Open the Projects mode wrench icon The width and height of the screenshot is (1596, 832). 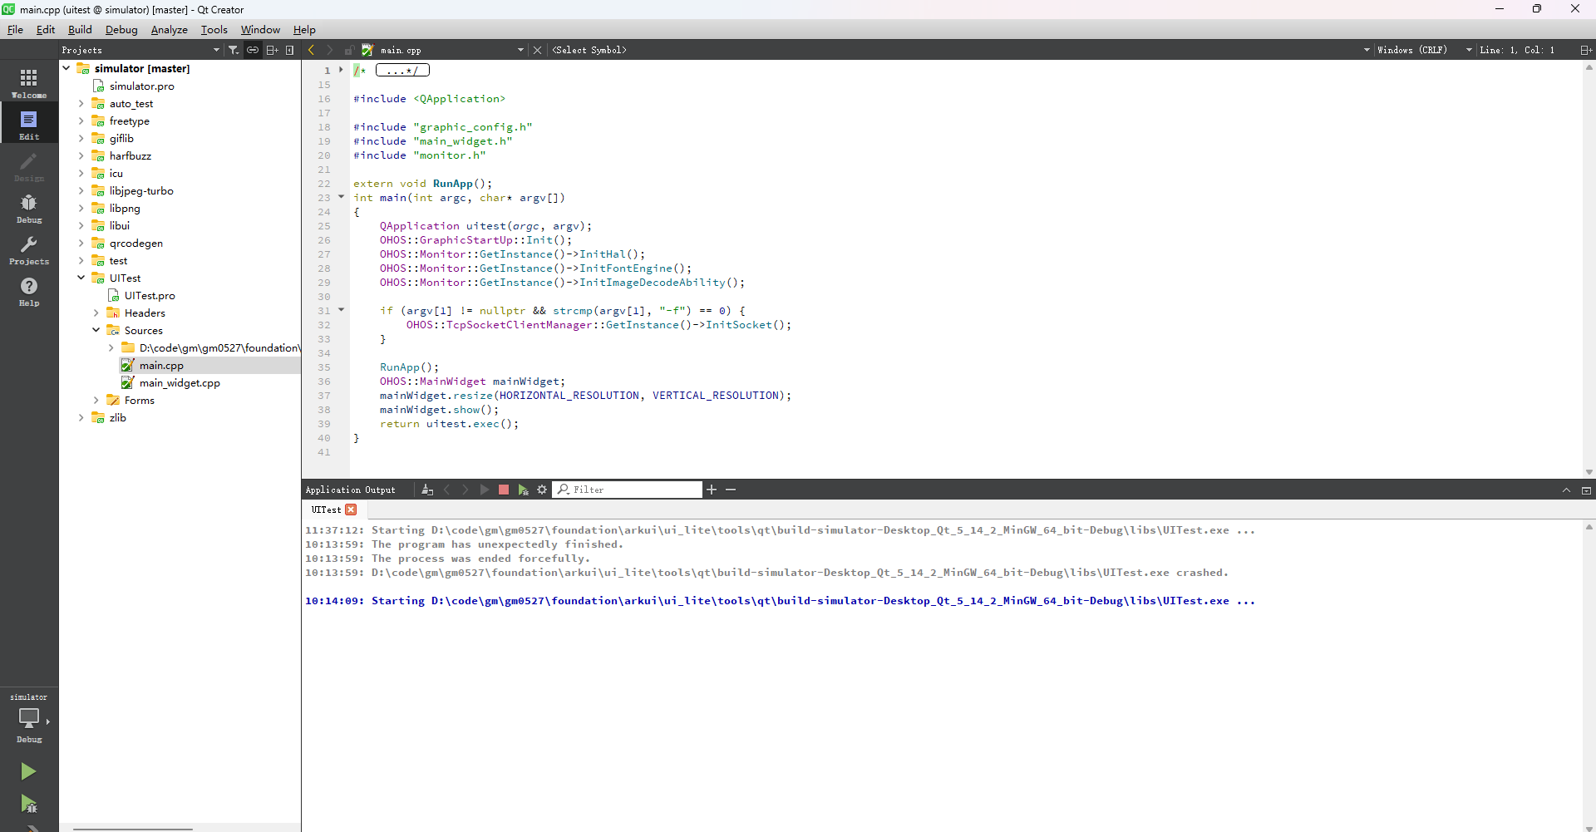pos(29,249)
